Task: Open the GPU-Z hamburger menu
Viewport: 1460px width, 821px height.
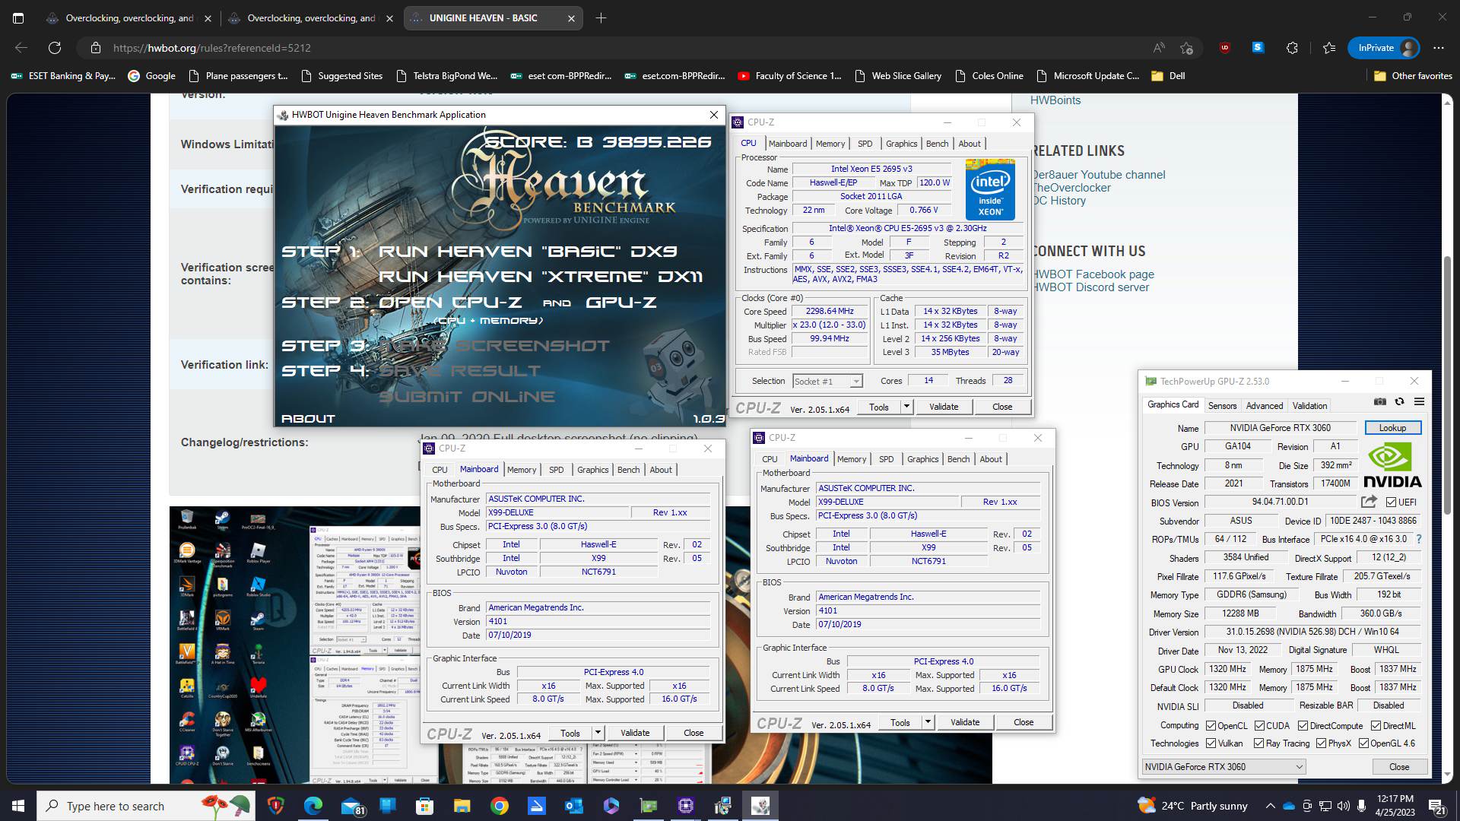Action: (1419, 401)
